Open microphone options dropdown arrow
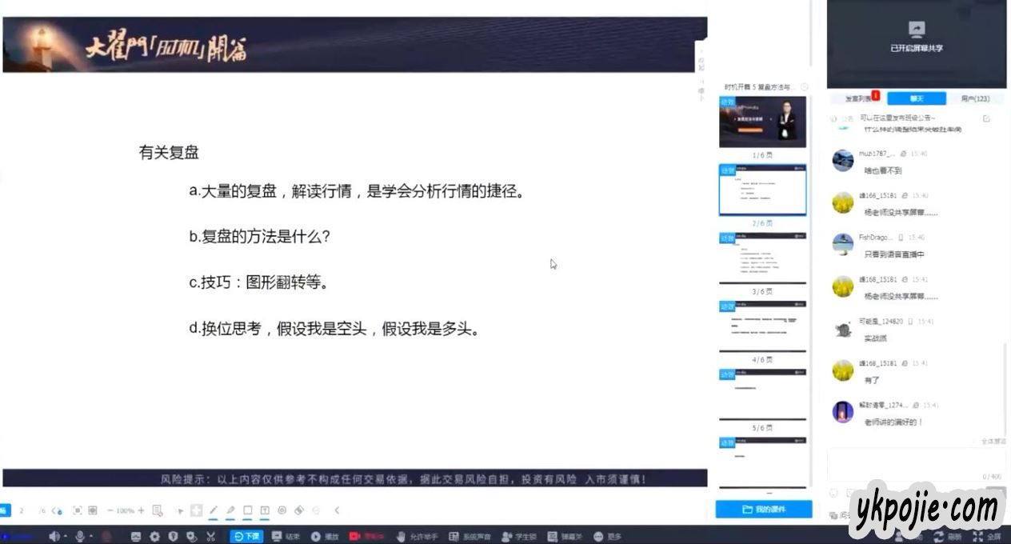1011x544 pixels. (91, 536)
